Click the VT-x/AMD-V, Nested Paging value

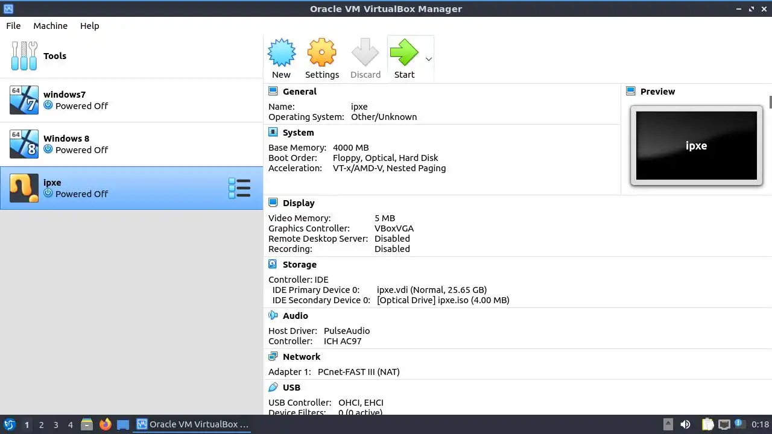tap(389, 168)
